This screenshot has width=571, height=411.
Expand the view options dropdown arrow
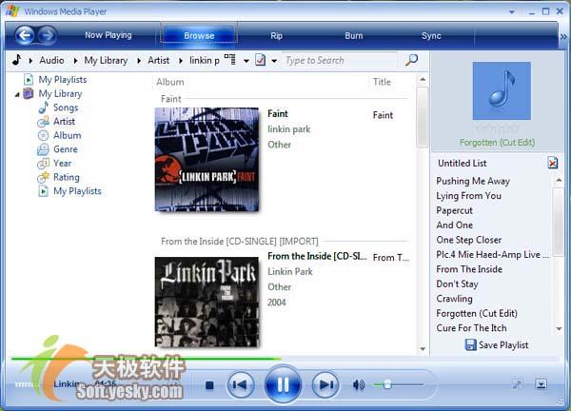(x=246, y=61)
